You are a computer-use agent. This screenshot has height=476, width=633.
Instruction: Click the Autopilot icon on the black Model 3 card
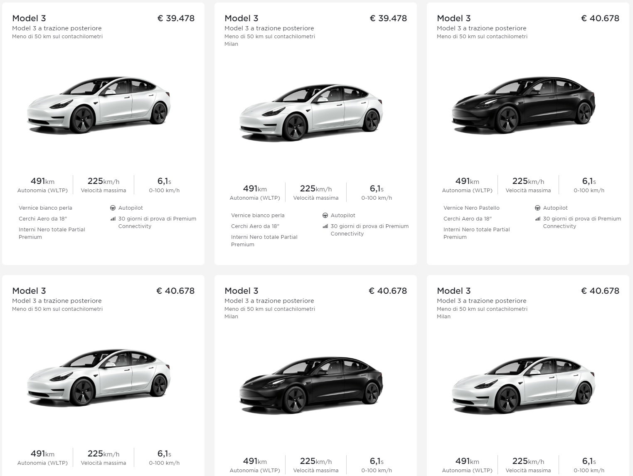pyautogui.click(x=538, y=208)
